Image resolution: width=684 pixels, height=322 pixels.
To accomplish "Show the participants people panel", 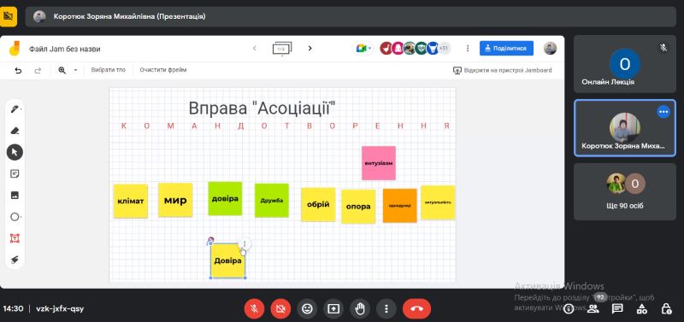I will click(593, 309).
